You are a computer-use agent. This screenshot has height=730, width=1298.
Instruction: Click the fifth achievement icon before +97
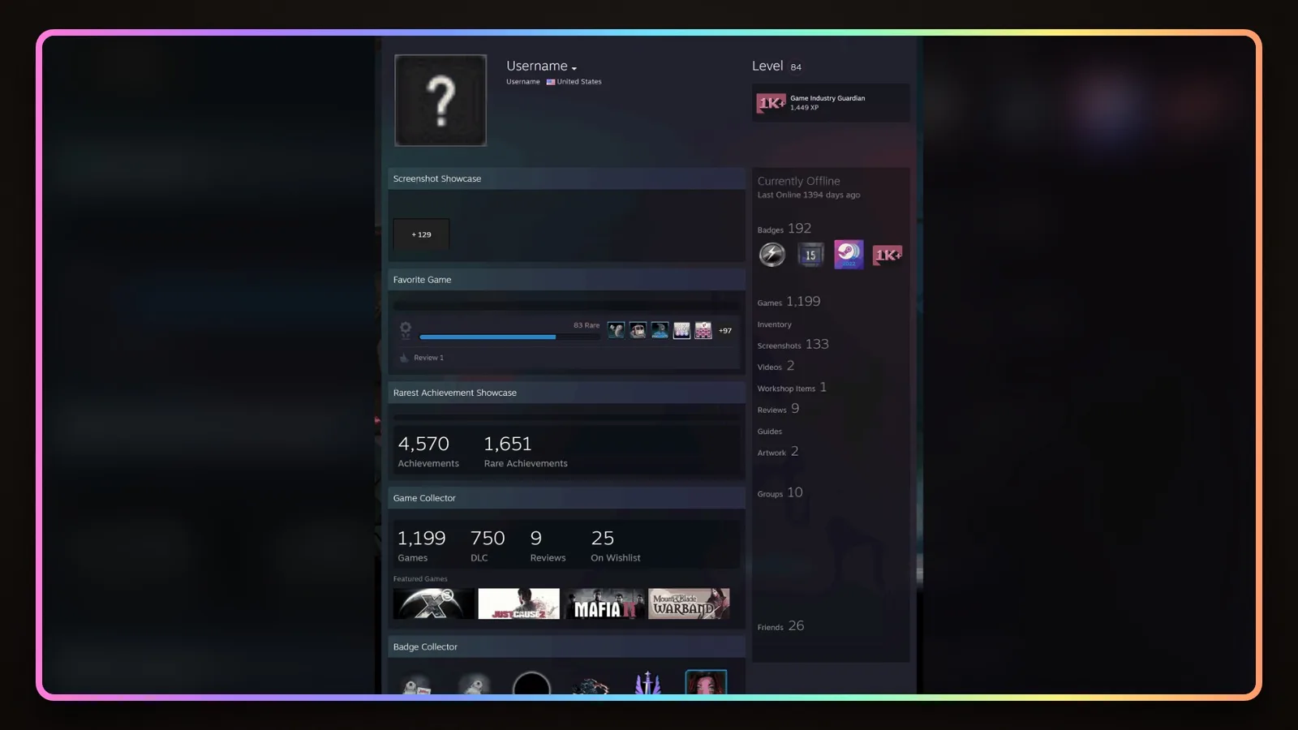pos(703,330)
